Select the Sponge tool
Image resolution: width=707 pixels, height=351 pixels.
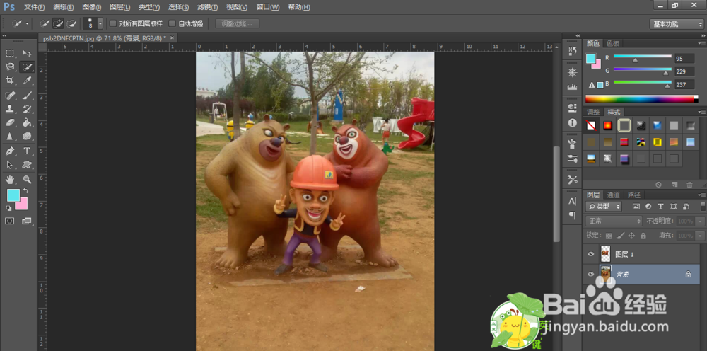click(27, 136)
